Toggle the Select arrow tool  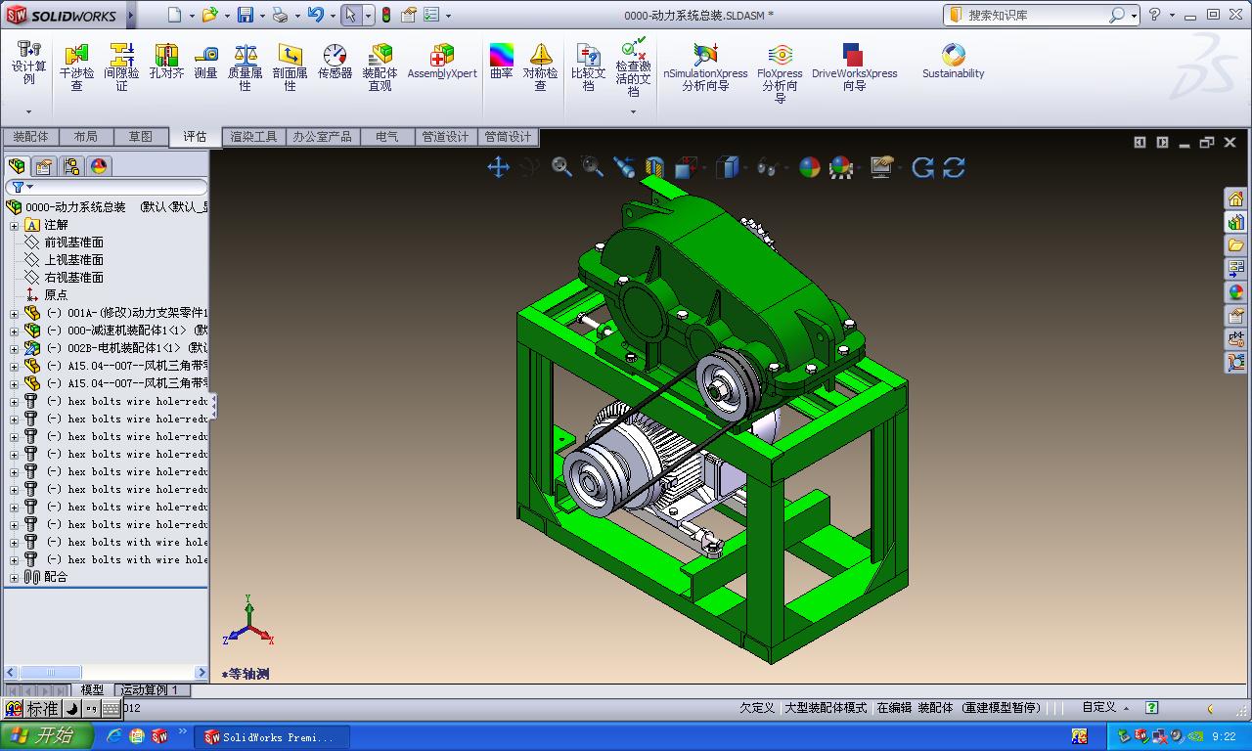tap(350, 15)
